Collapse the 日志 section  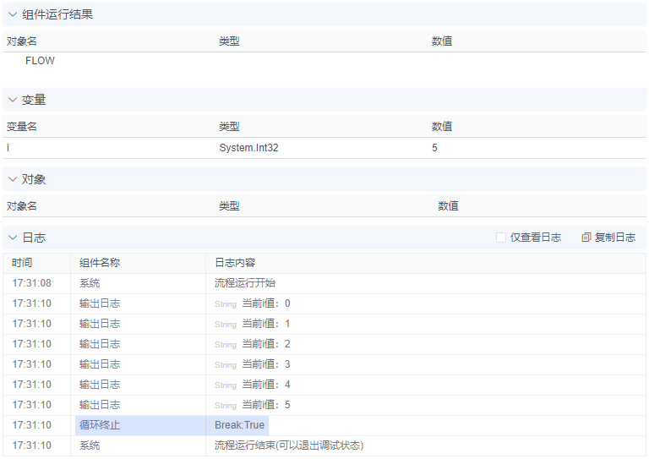[13, 238]
